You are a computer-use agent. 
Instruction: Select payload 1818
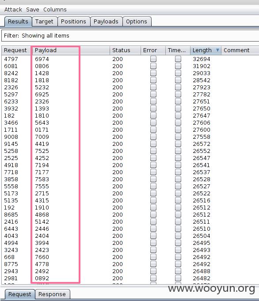click(x=42, y=80)
